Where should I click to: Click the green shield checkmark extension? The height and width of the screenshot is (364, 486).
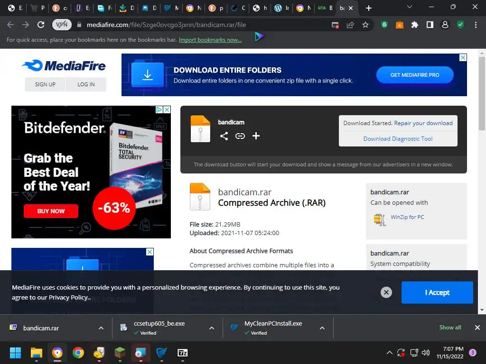pyautogui.click(x=460, y=25)
